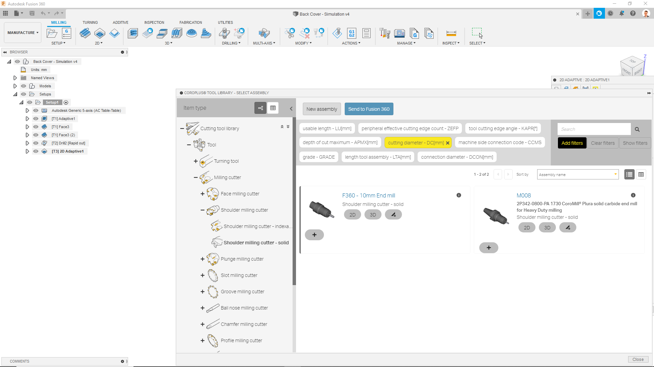Screen dimensions: 654x367
Task: Click the Send to Fusion 360 button
Action: 369,109
